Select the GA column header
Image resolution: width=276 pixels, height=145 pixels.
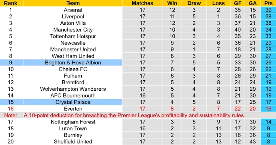coord(252,3)
